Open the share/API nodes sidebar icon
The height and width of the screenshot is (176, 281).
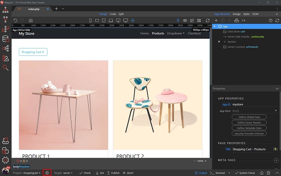(x=5, y=48)
